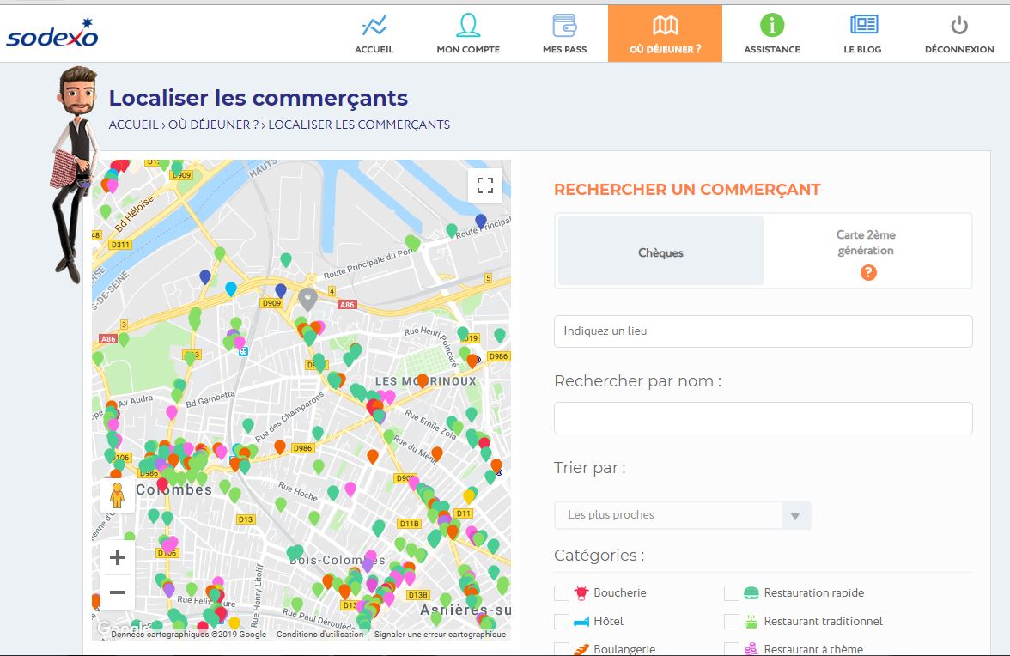
Task: Select the Restaurant traditionnel checkbox
Action: pos(732,622)
